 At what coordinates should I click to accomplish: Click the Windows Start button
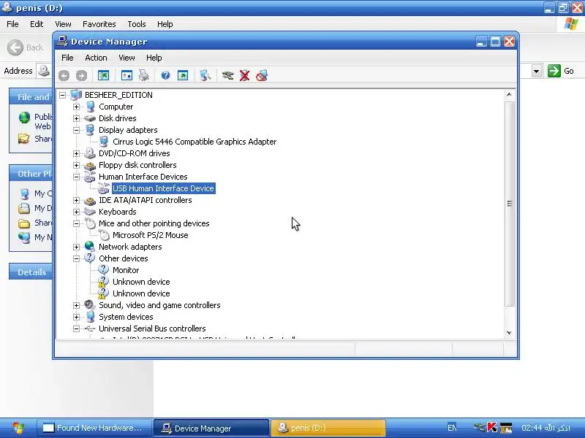coord(18,428)
